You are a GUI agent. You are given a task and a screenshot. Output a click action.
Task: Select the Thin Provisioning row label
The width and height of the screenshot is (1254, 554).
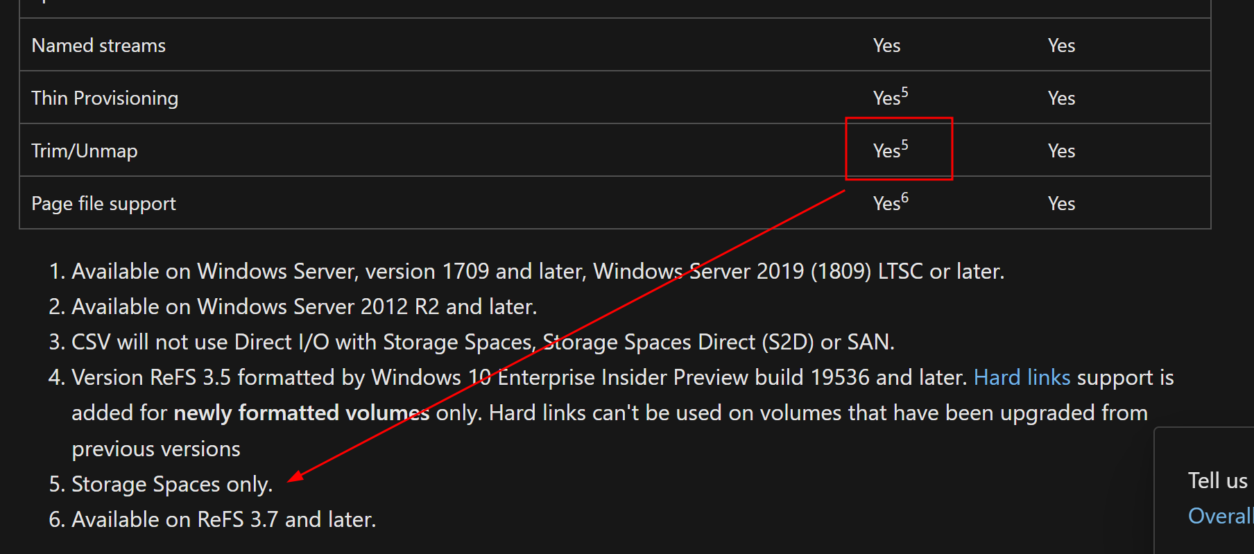click(x=105, y=98)
